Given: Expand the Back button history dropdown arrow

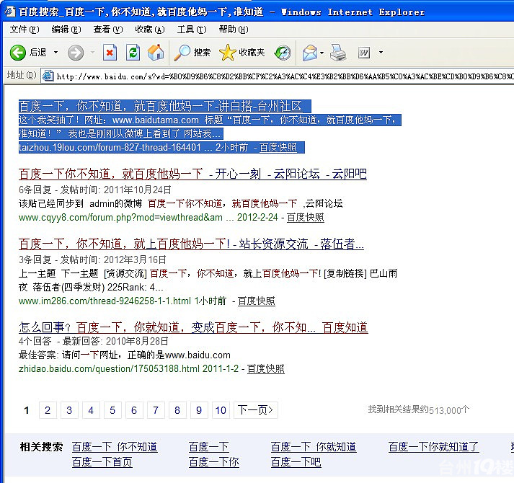Looking at the screenshot, I should [x=55, y=53].
